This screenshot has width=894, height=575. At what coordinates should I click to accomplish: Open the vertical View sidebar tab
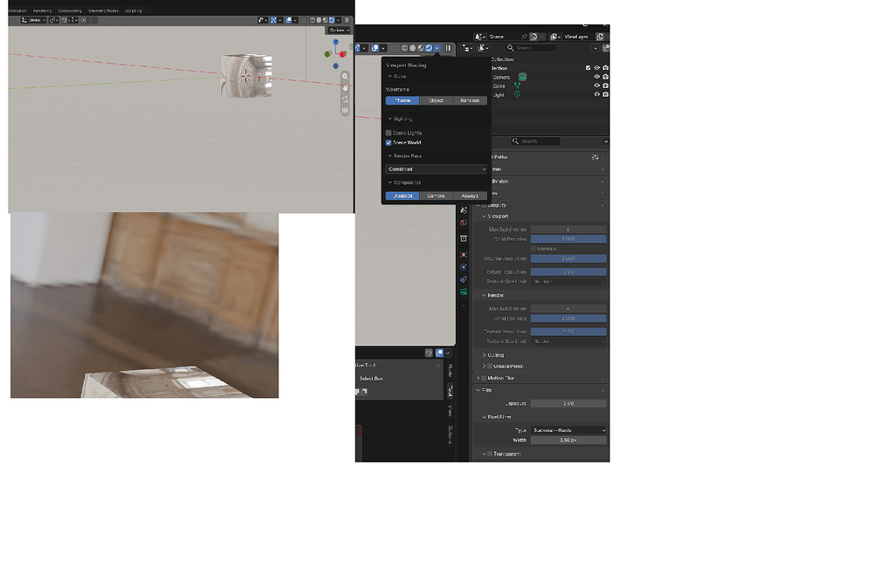pos(450,410)
